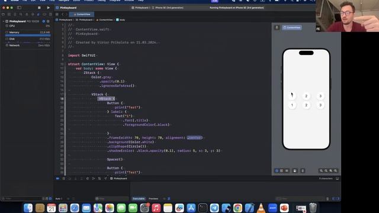
Task: Open the Project navigator tab
Action: (4, 14)
